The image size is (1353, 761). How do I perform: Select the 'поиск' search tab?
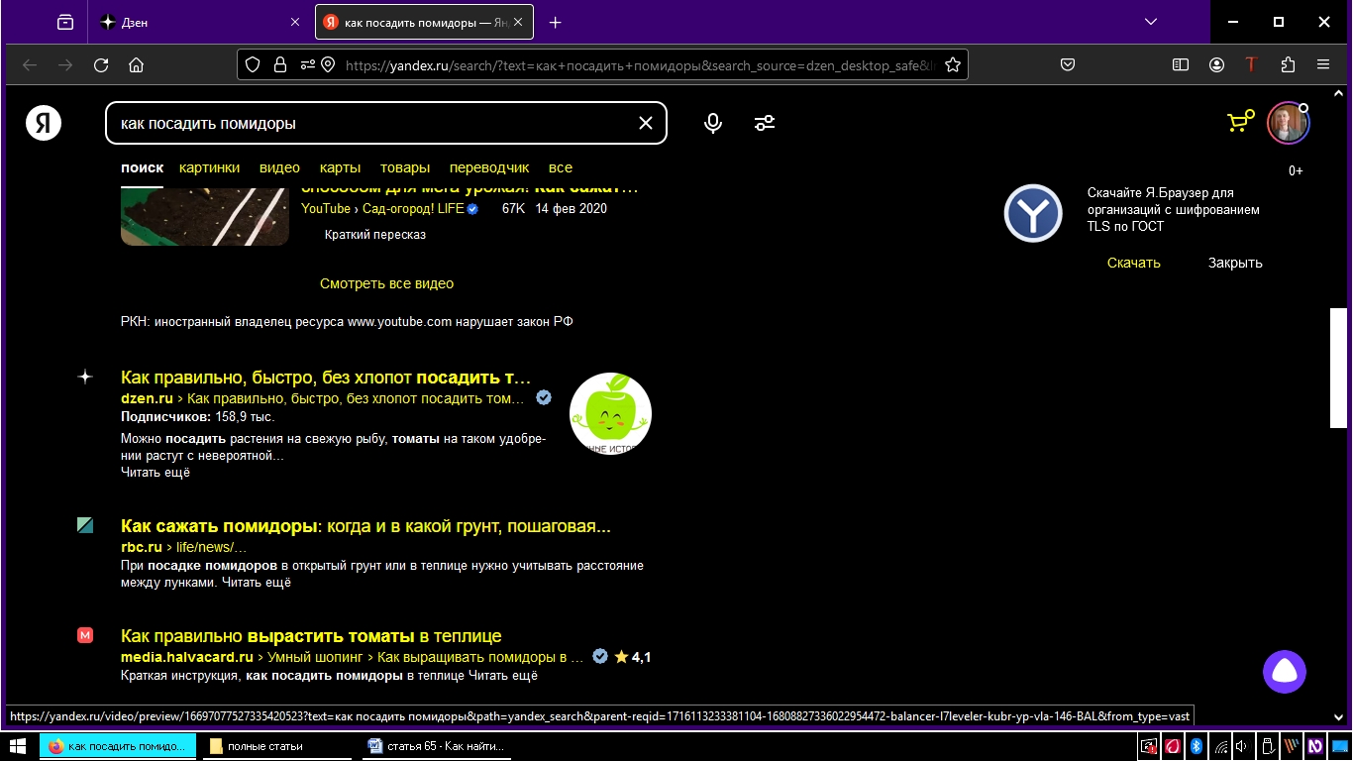pyautogui.click(x=142, y=167)
